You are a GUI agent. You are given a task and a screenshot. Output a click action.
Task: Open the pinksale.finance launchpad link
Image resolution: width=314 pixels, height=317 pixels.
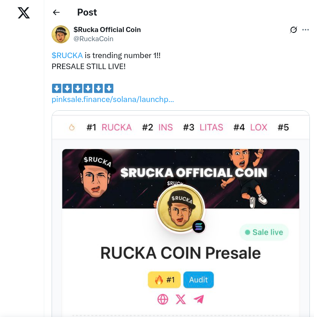pos(113,99)
